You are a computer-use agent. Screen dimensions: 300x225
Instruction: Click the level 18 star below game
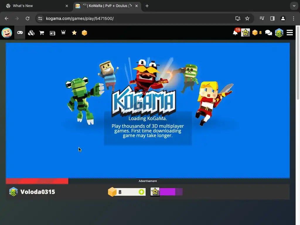(155, 192)
